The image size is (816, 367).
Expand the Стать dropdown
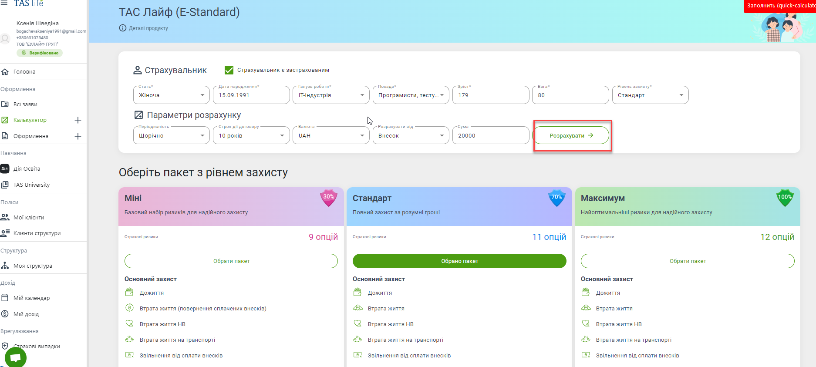[x=171, y=95]
